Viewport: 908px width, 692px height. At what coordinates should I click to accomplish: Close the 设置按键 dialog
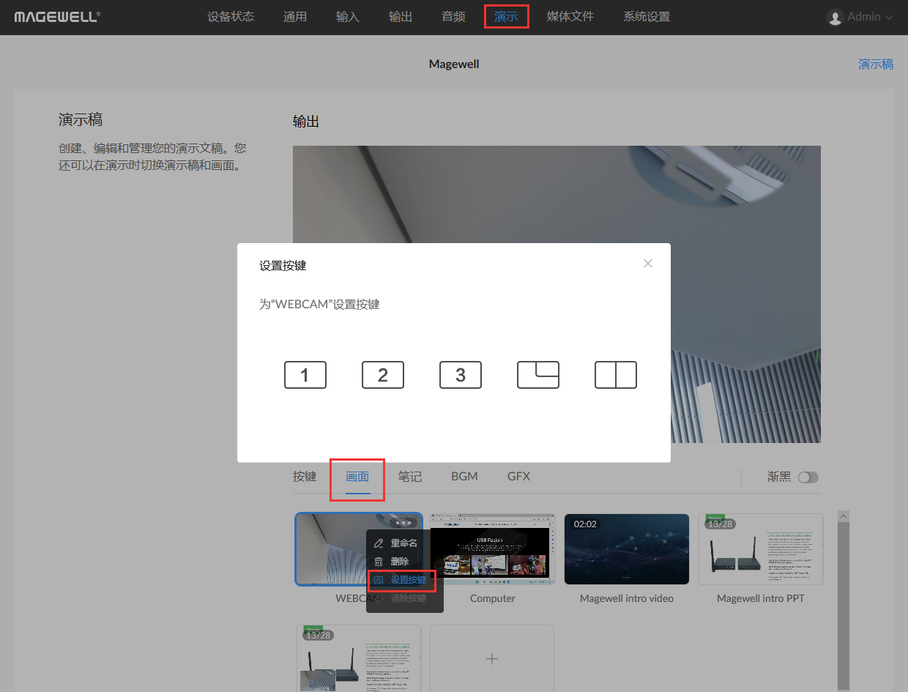647,264
